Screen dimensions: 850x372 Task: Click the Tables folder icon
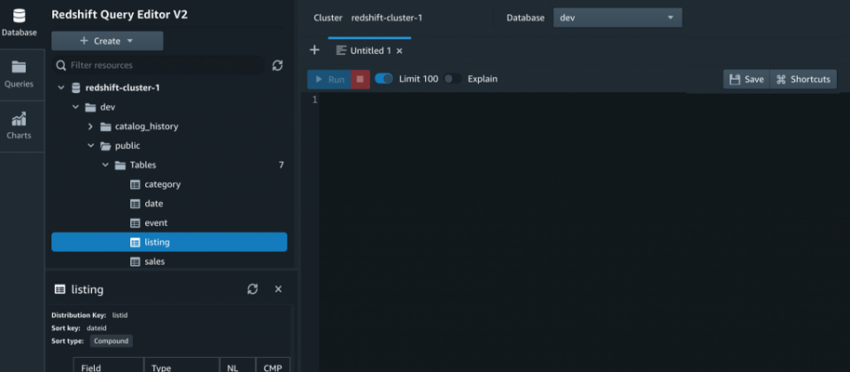click(120, 166)
